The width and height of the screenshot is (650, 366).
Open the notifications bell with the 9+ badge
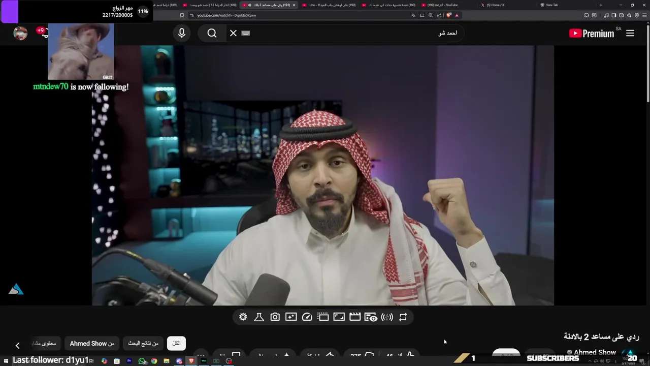tap(44, 33)
